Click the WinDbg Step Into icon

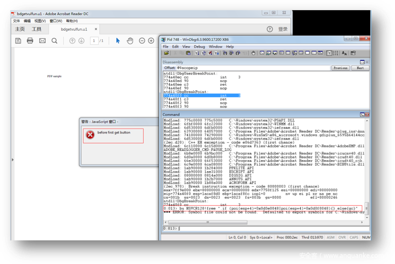point(225,53)
